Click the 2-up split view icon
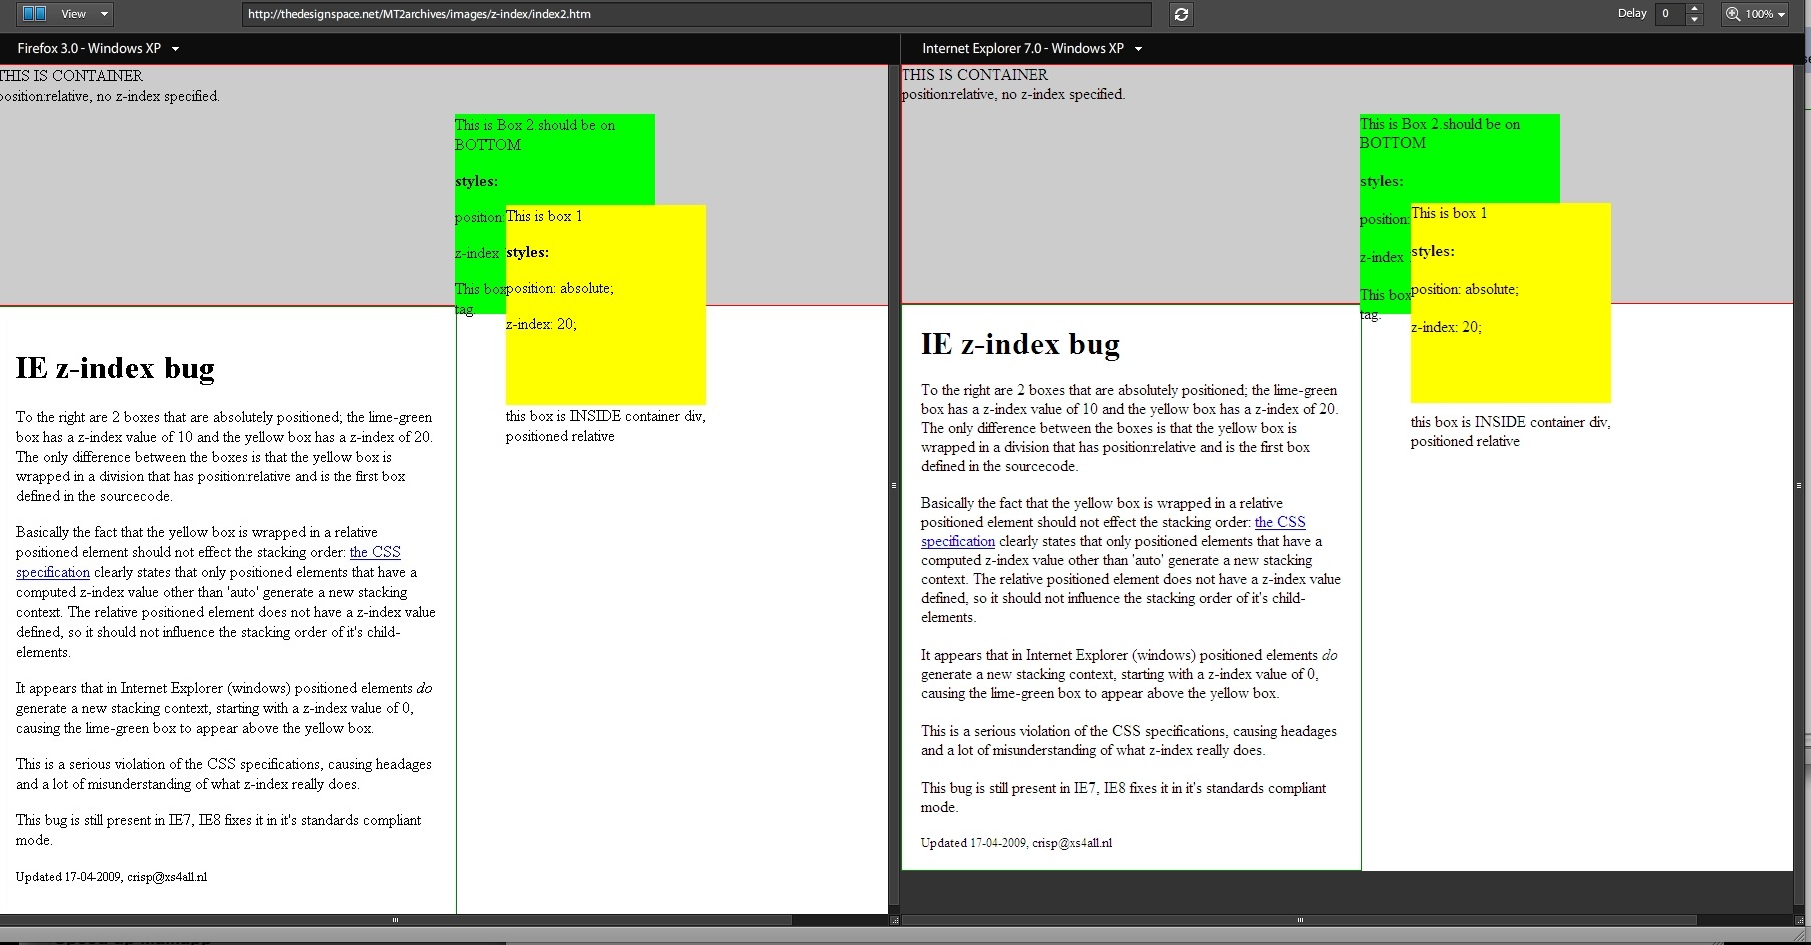Image resolution: width=1811 pixels, height=945 pixels. (x=34, y=14)
